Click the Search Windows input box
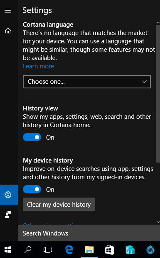The width and height of the screenshot is (160, 258). [89, 233]
